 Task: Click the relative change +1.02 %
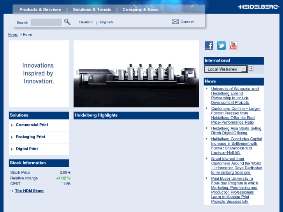[63, 178]
